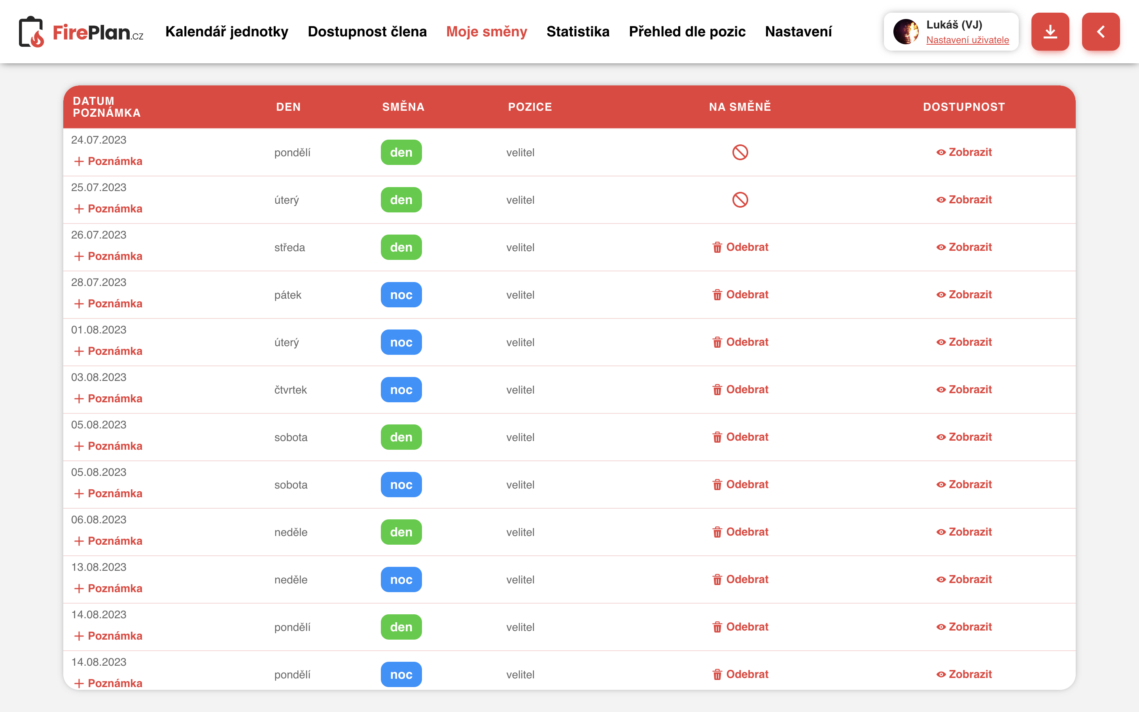The height and width of the screenshot is (712, 1139).
Task: Add Poznámka to 24.07.2023 row
Action: 108,161
